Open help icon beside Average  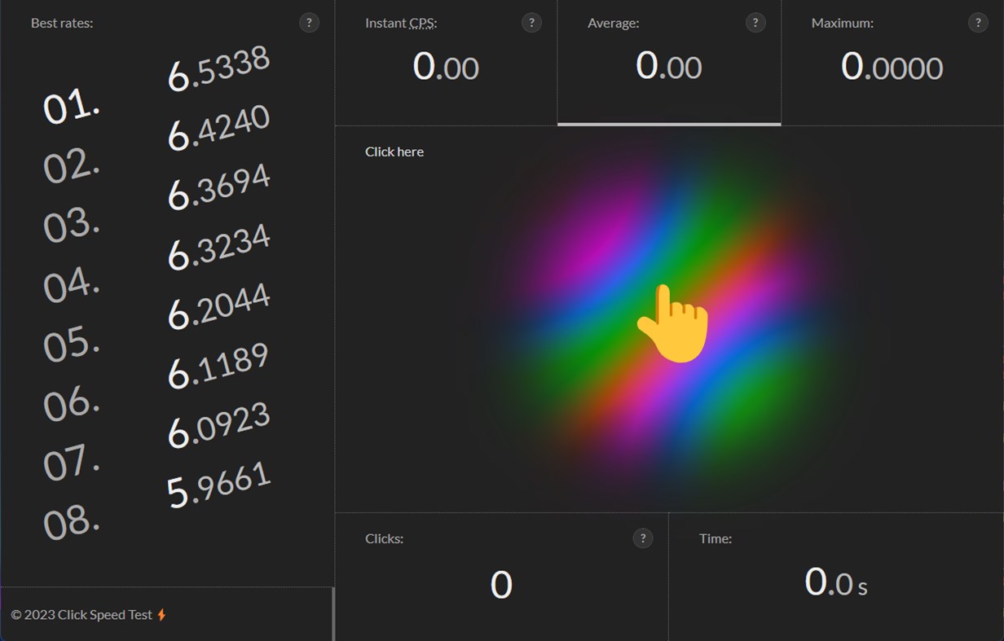pyautogui.click(x=755, y=23)
